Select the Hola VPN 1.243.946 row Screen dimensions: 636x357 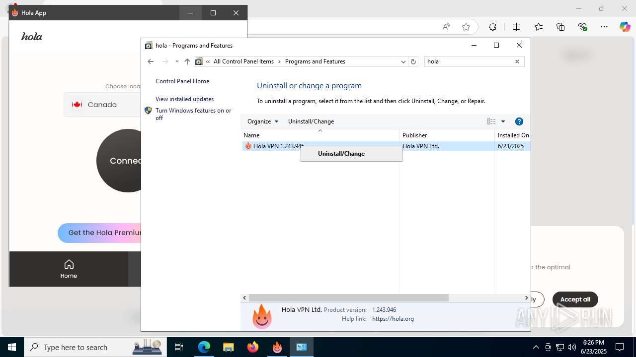pyautogui.click(x=386, y=146)
